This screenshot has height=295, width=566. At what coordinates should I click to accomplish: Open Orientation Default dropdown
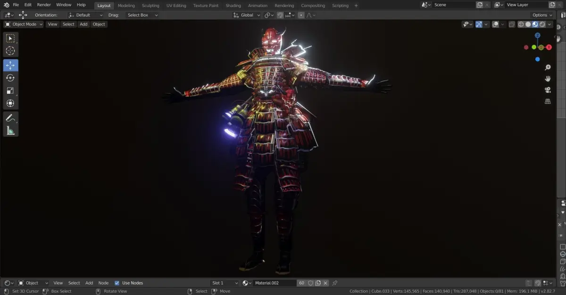coord(85,15)
